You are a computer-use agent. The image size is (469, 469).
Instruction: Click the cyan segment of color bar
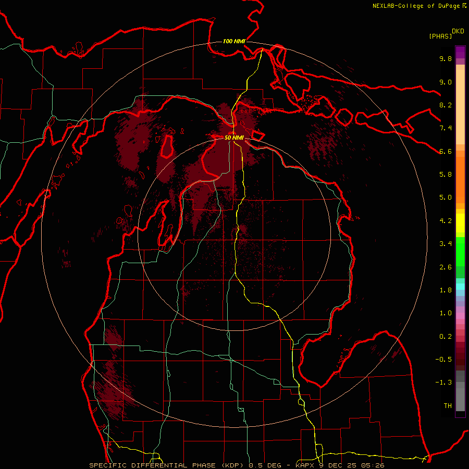pos(460,286)
